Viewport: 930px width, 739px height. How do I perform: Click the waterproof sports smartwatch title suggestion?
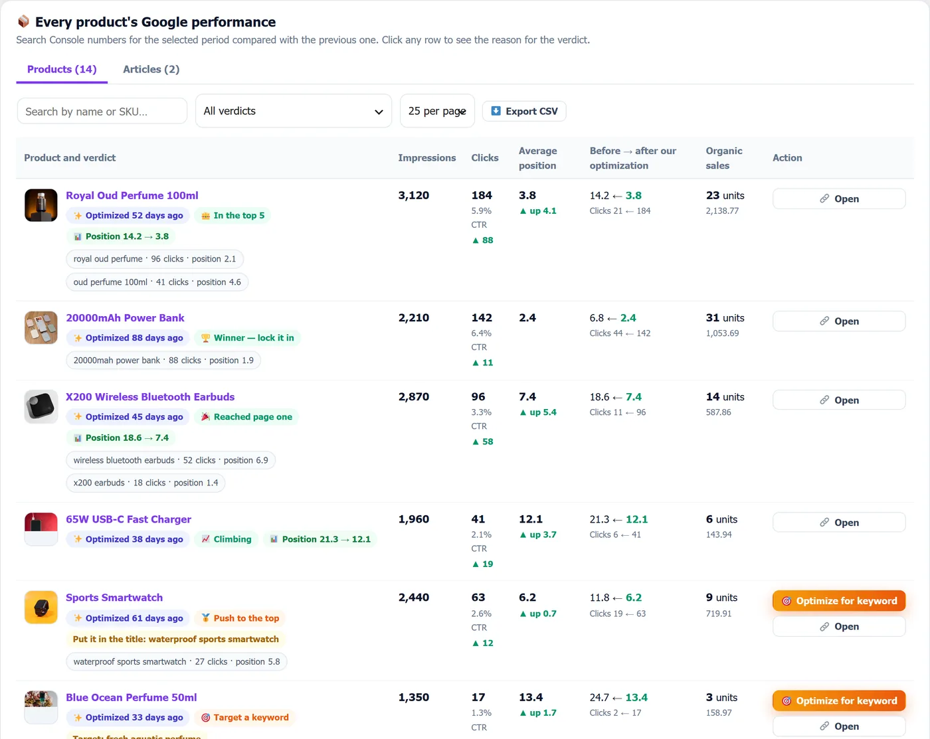click(x=176, y=639)
